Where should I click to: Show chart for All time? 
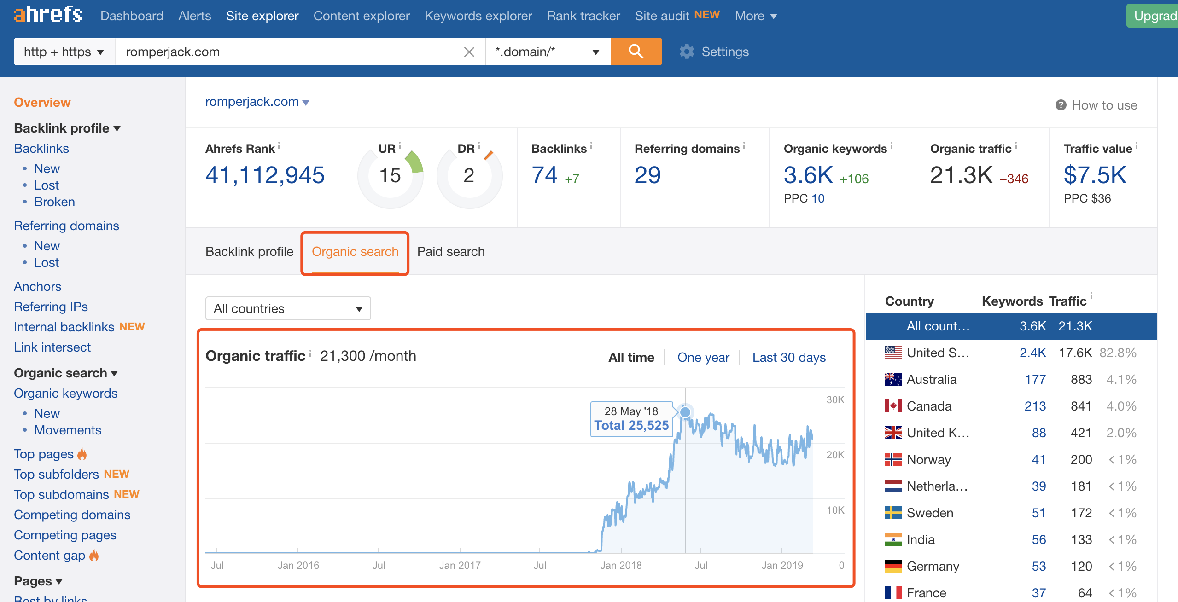click(x=631, y=357)
